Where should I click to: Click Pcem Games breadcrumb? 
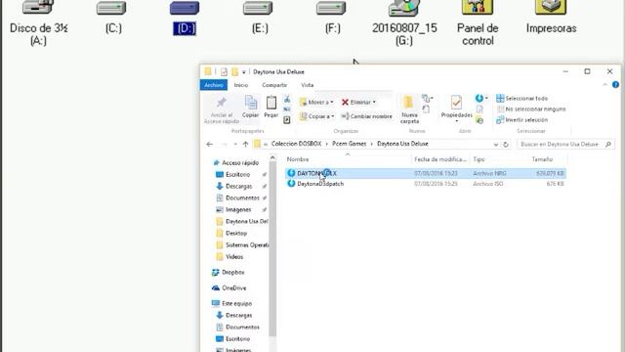pos(350,144)
